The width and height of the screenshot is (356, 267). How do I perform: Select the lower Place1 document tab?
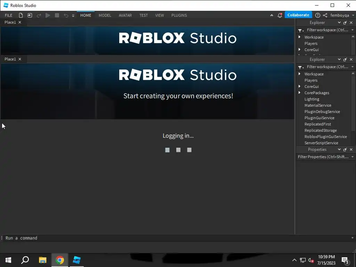[x=10, y=59]
